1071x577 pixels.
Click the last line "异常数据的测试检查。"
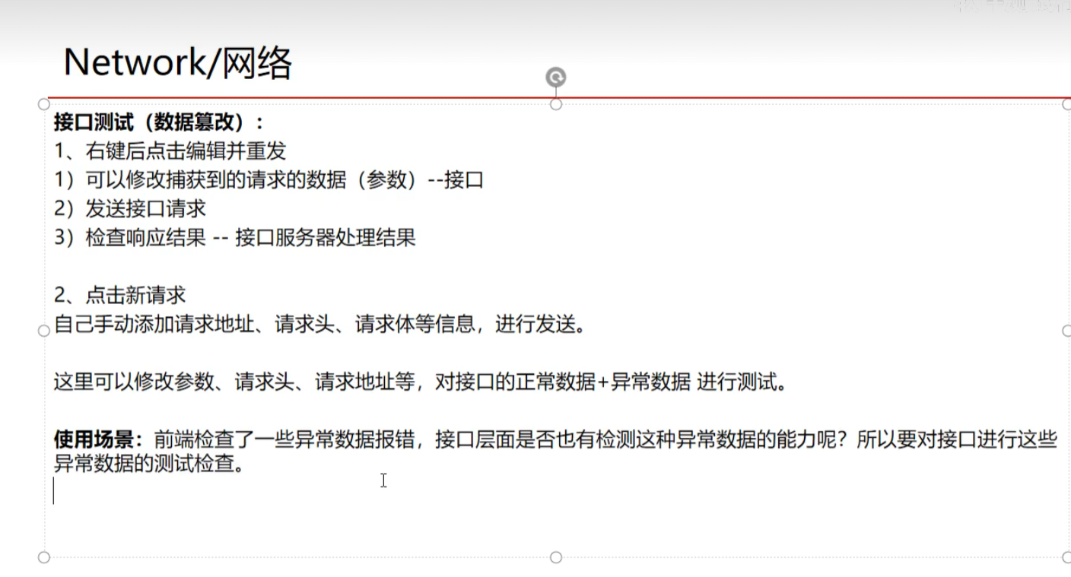[149, 464]
